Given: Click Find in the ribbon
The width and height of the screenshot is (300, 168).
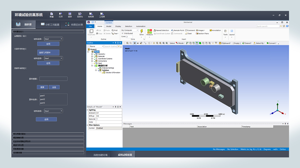Looking at the screenshot, I should click(x=115, y=30).
